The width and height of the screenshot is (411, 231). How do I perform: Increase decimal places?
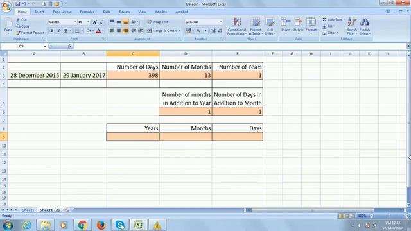tap(213, 31)
